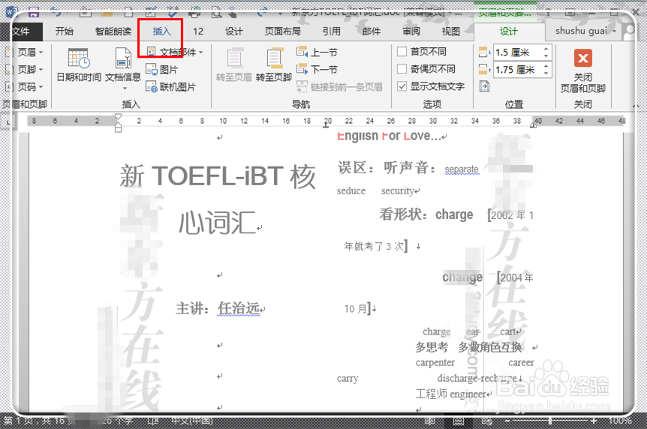Click 链接到前一条页眉 link-to-previous button
Image resolution: width=647 pixels, height=429 pixels.
pos(339,87)
